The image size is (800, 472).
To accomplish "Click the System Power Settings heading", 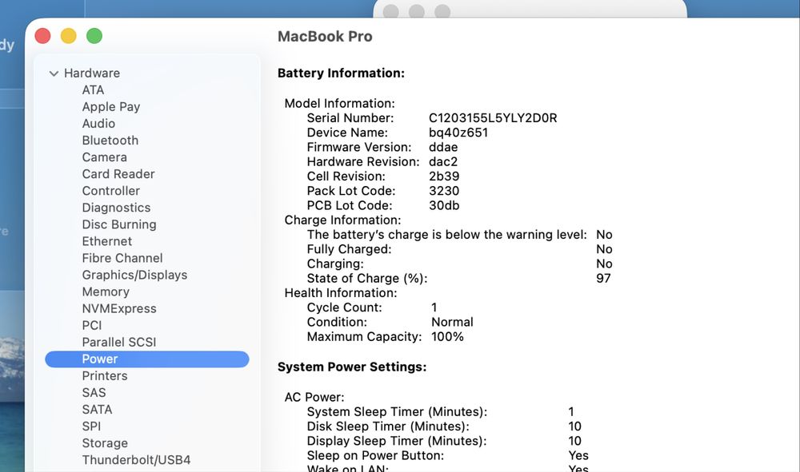I will (352, 367).
